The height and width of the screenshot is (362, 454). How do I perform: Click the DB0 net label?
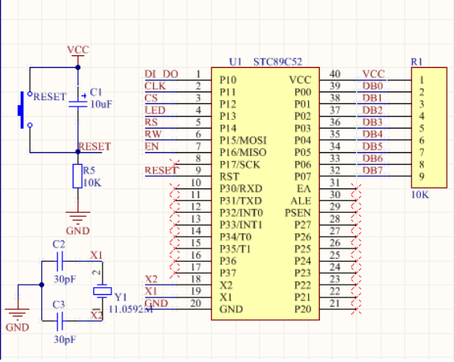click(x=373, y=86)
